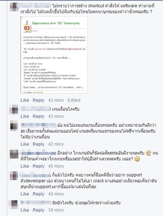163x216 pixels.
Task: Click first commenter's profile avatar
Action: pos(14,7)
